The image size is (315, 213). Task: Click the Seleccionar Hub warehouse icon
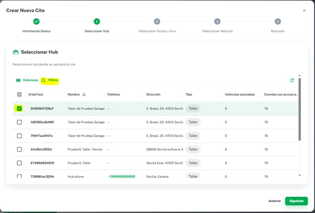pos(16,52)
